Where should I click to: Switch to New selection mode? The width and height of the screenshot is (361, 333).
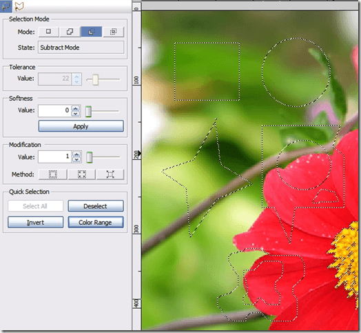(49, 32)
